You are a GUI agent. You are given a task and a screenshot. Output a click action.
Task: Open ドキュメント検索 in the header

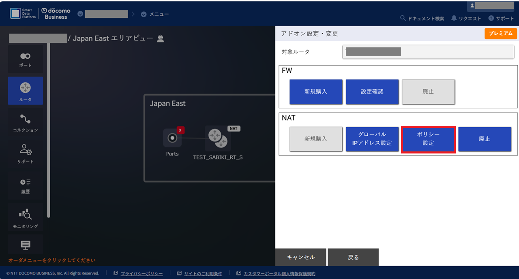coord(422,19)
